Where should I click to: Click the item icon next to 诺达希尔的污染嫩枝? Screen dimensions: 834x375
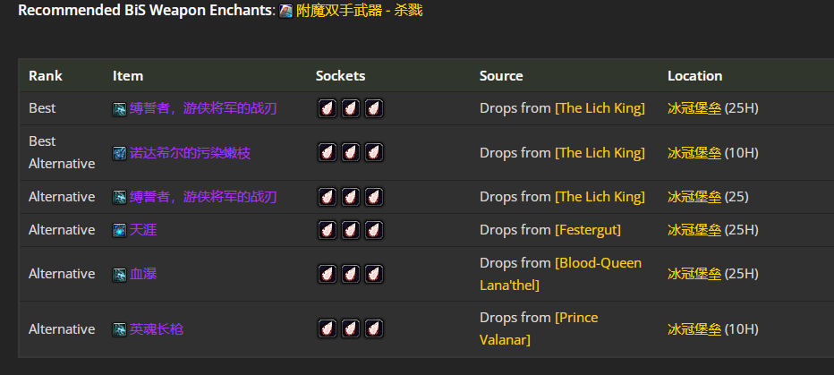point(119,153)
